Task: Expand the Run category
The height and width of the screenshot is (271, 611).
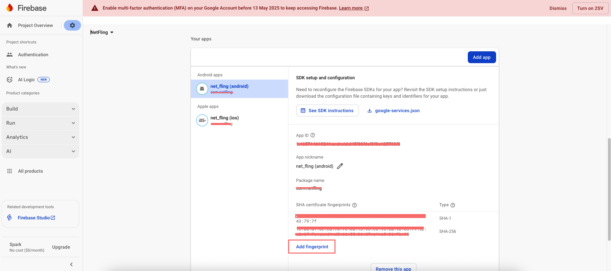Action: pyautogui.click(x=40, y=123)
